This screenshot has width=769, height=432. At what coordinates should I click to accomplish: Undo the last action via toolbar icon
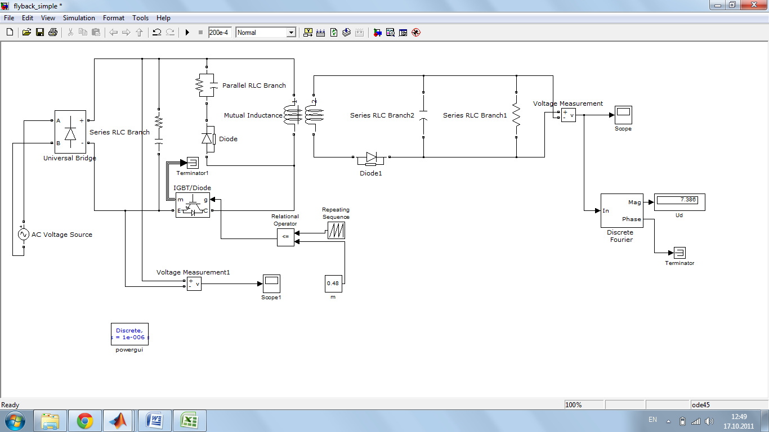point(157,33)
